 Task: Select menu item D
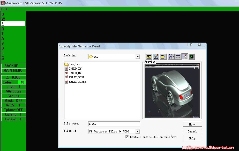click(3, 48)
